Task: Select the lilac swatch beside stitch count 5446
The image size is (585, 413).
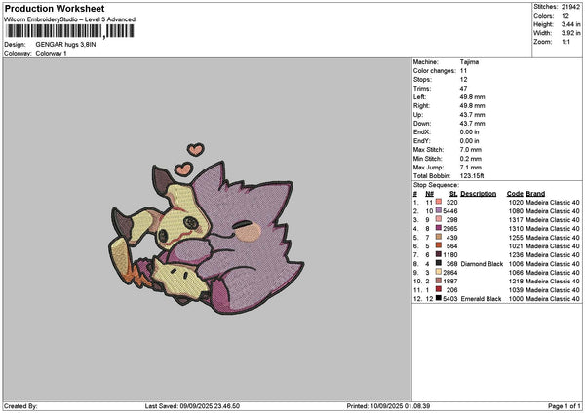Action: [x=439, y=211]
